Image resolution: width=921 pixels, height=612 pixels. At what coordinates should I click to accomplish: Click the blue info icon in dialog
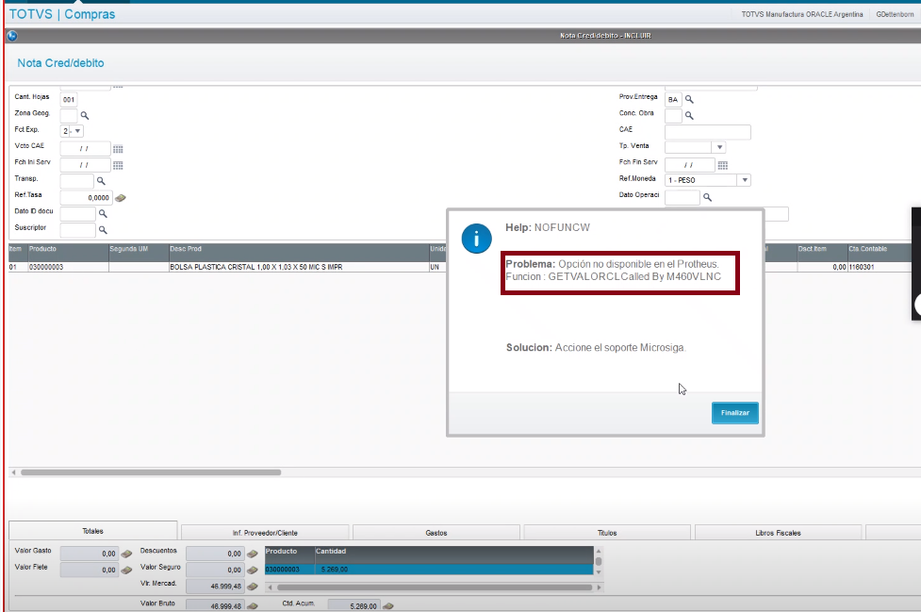[476, 239]
